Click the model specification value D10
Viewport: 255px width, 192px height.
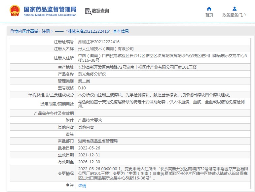tap(82, 88)
